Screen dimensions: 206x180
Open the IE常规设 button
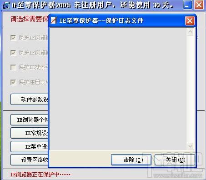click(x=30, y=133)
